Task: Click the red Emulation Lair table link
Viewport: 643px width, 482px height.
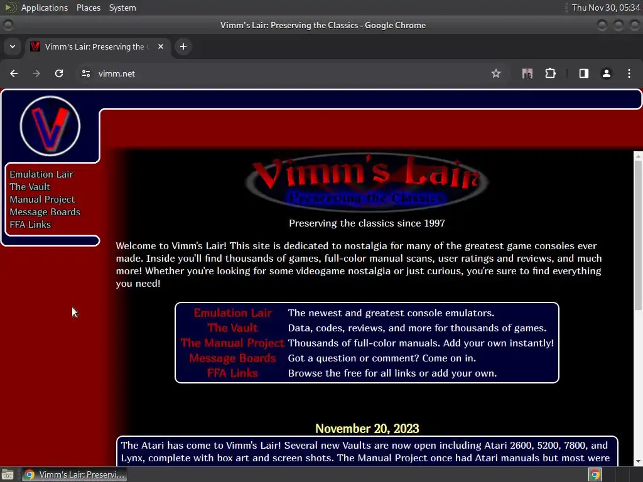Action: (232, 313)
